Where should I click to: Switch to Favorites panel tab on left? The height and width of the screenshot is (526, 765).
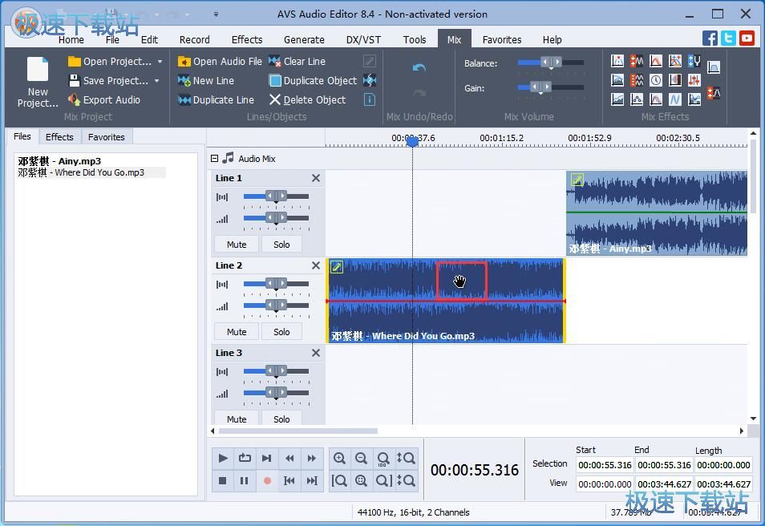coord(107,137)
